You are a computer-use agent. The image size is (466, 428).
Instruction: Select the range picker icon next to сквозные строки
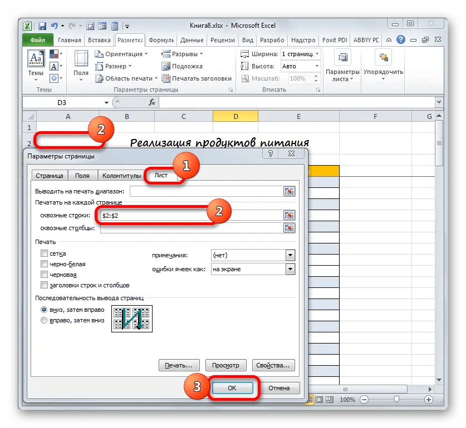pos(289,215)
